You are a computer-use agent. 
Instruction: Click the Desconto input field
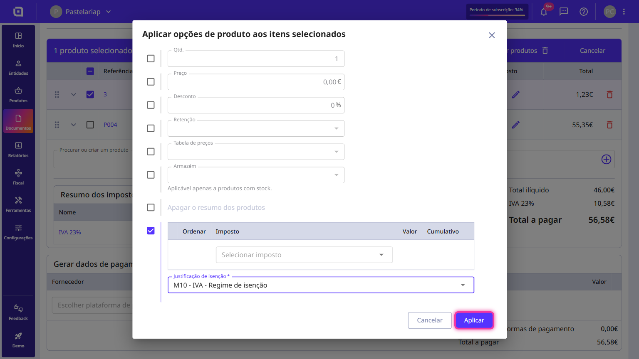pyautogui.click(x=256, y=105)
